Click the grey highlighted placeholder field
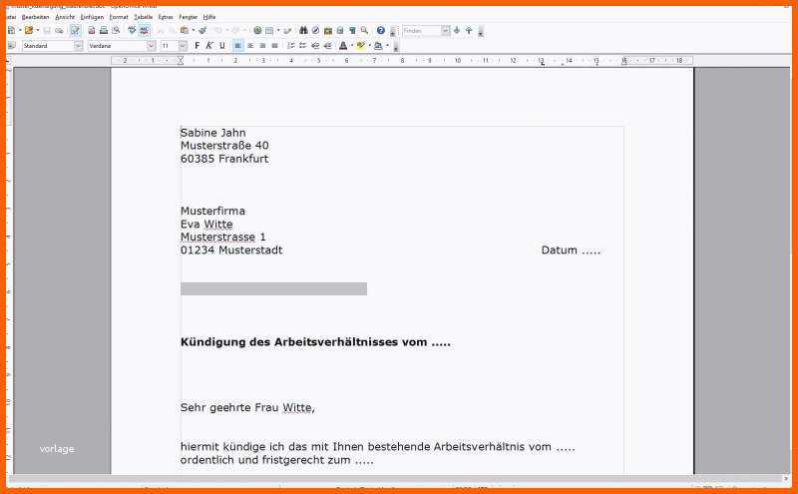 point(273,288)
